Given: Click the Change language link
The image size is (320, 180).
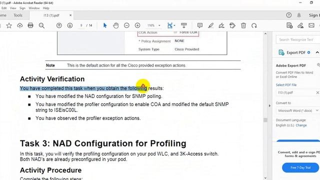Looking at the screenshot, I should [301, 125].
